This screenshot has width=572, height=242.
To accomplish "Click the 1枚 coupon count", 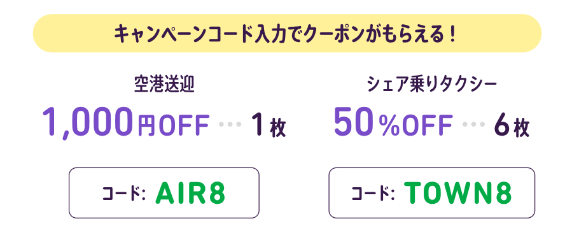I will tap(268, 125).
